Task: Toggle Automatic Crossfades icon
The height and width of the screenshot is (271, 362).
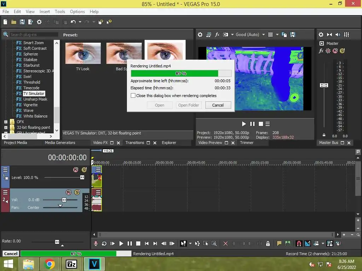Action: click(x=308, y=243)
